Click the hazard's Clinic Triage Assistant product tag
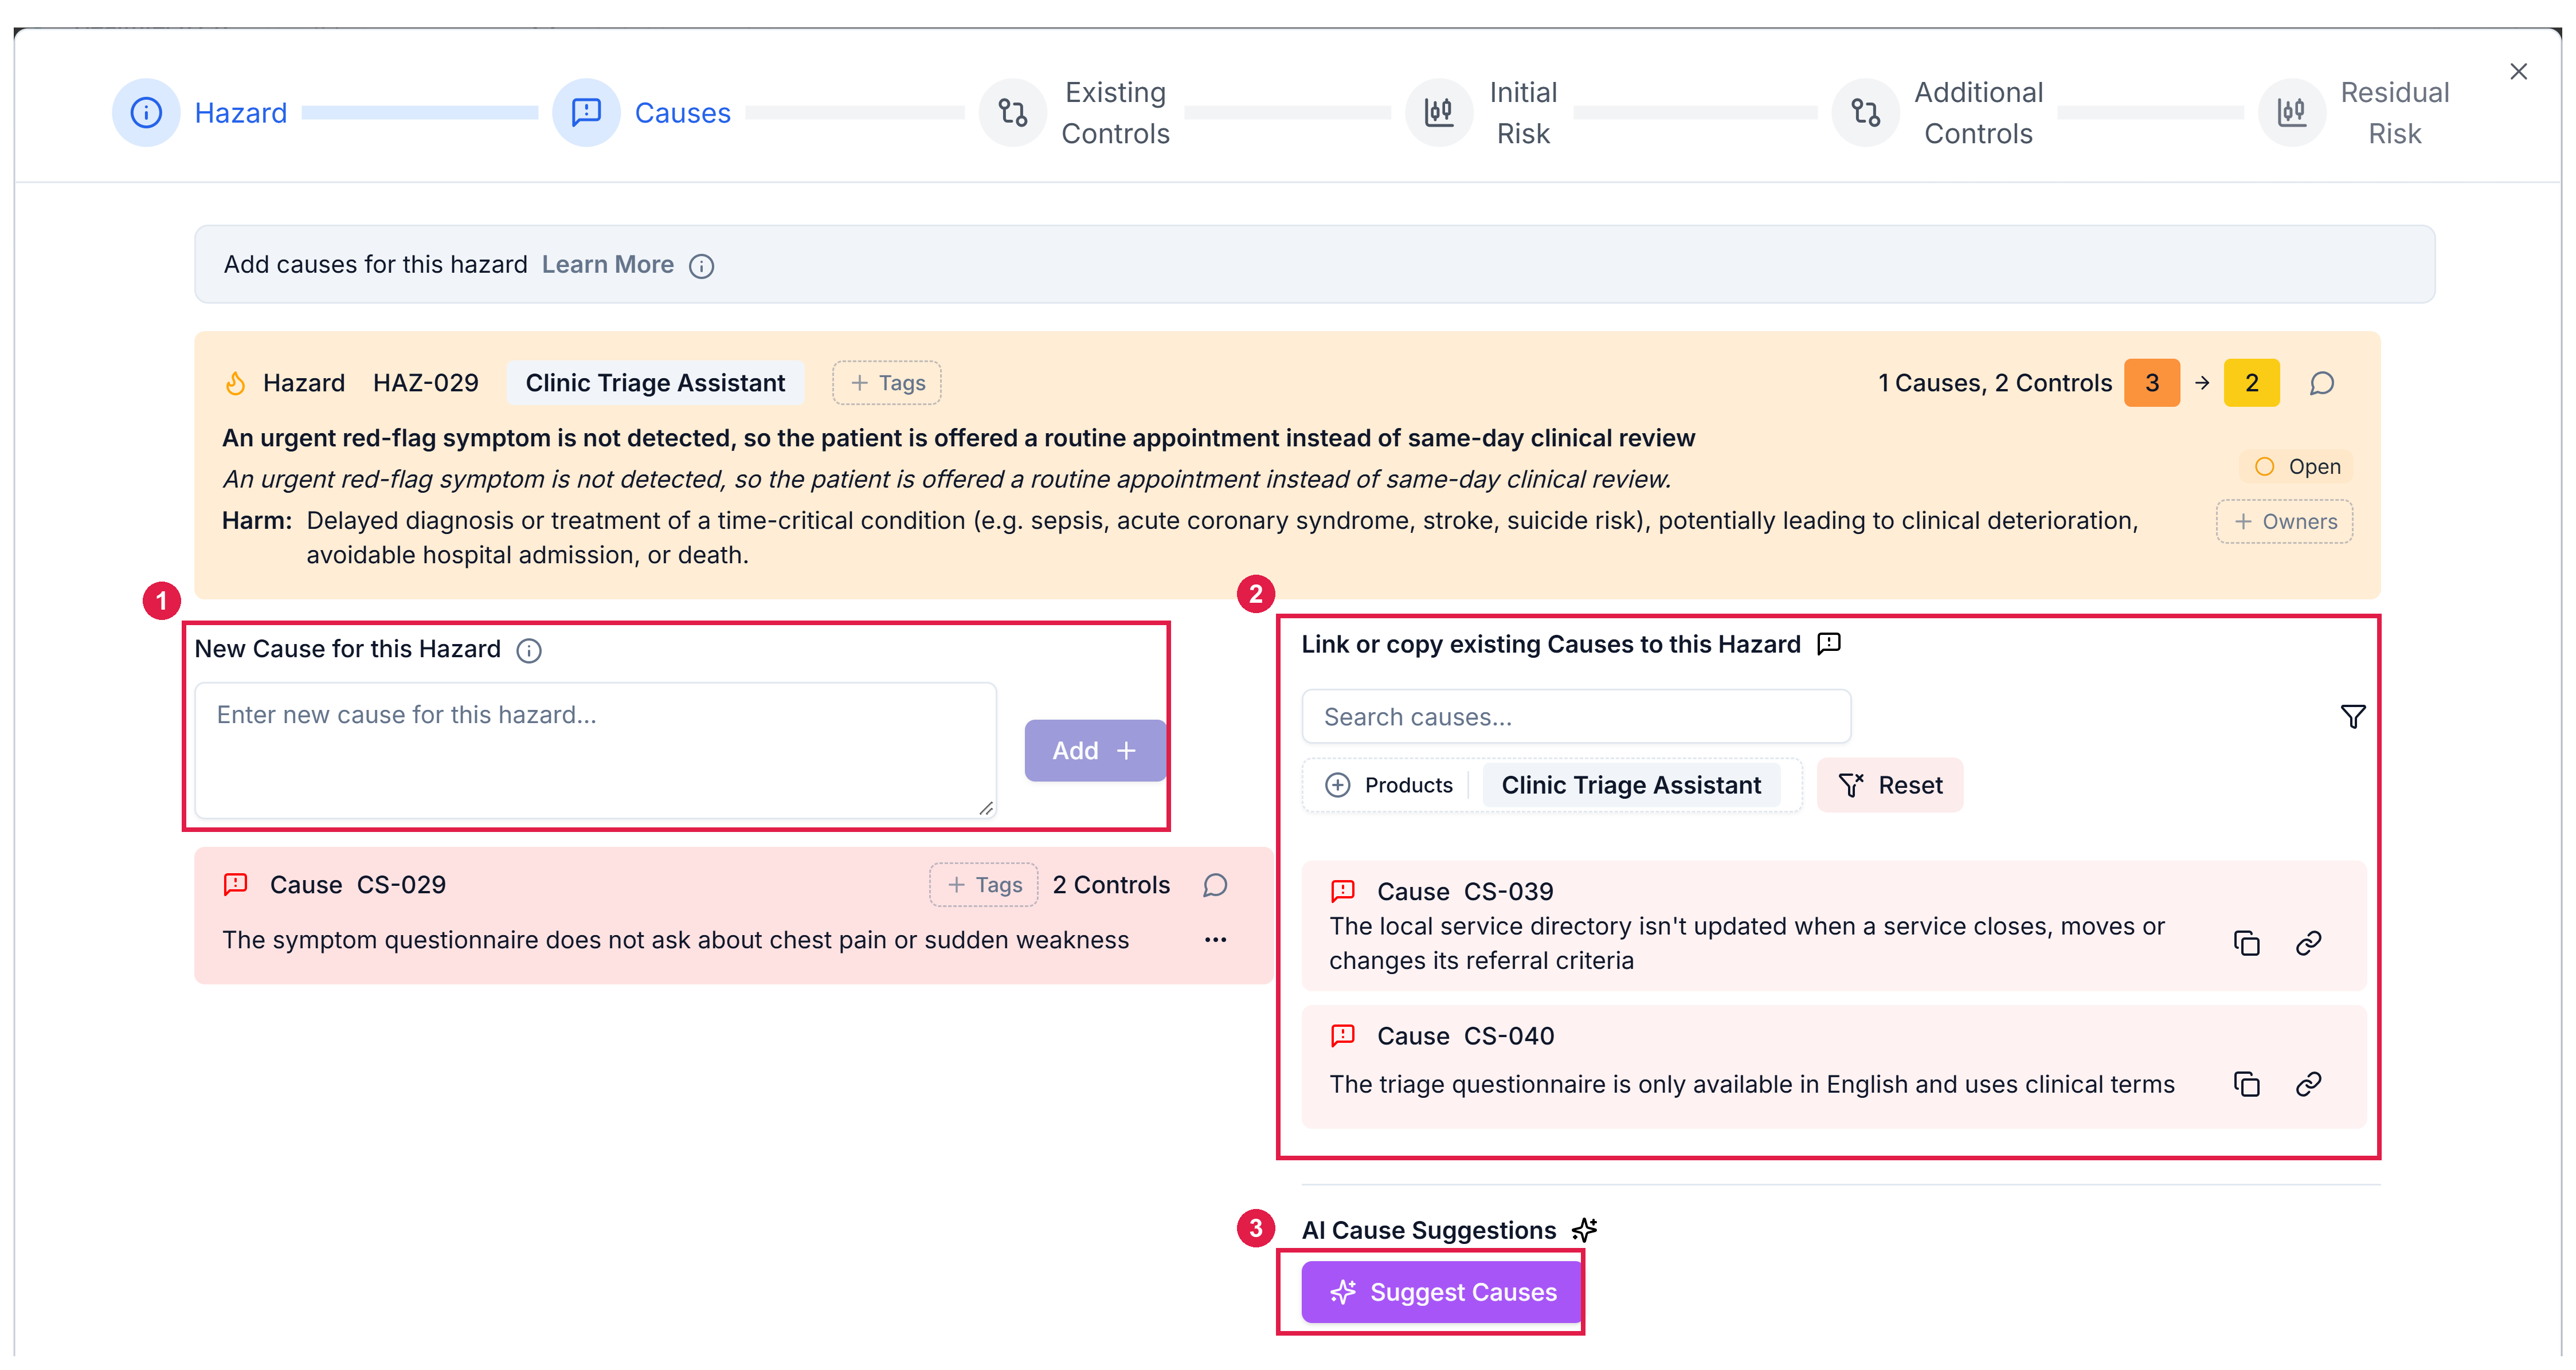Image resolution: width=2576 pixels, height=1370 pixels. pyautogui.click(x=655, y=384)
